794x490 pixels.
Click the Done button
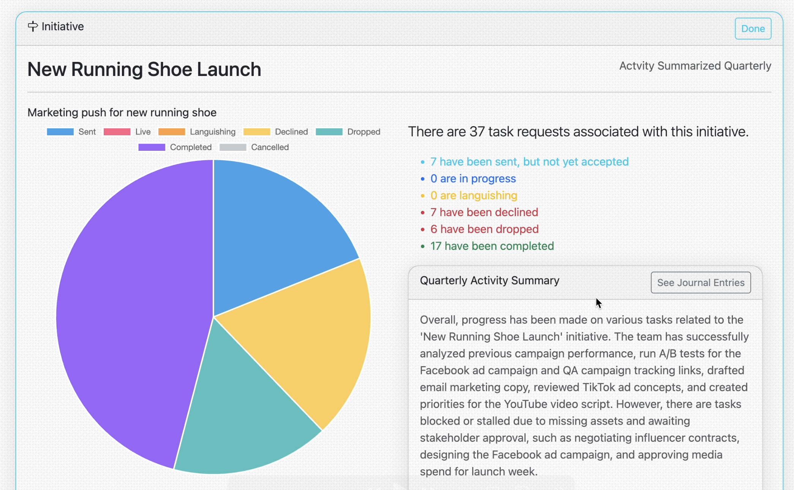click(x=753, y=28)
